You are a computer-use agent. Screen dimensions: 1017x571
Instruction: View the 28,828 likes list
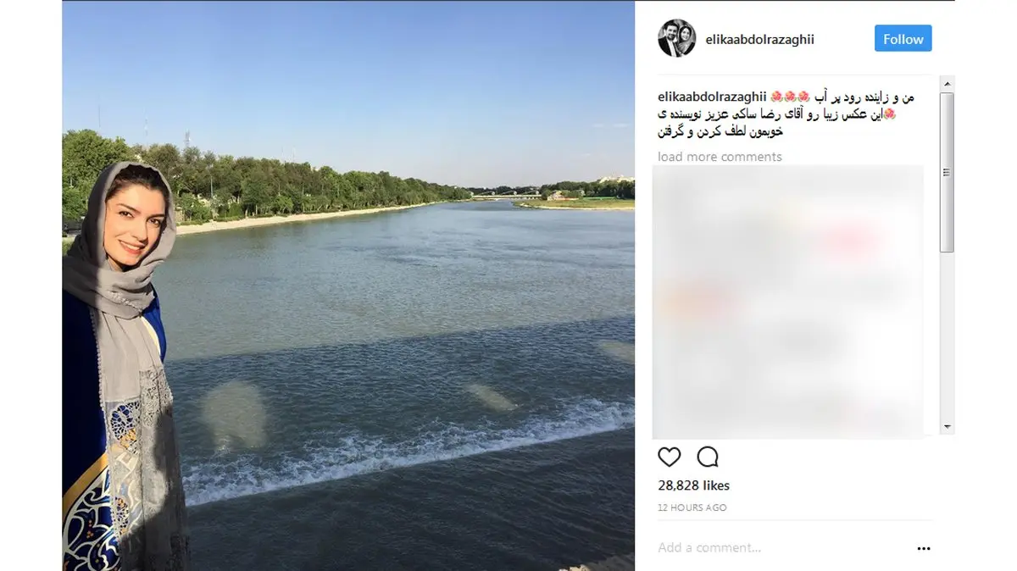pyautogui.click(x=693, y=485)
